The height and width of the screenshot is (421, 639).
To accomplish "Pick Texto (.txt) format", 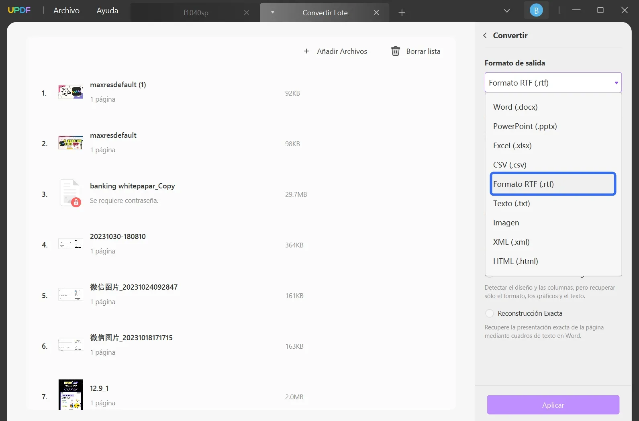I will [553, 203].
